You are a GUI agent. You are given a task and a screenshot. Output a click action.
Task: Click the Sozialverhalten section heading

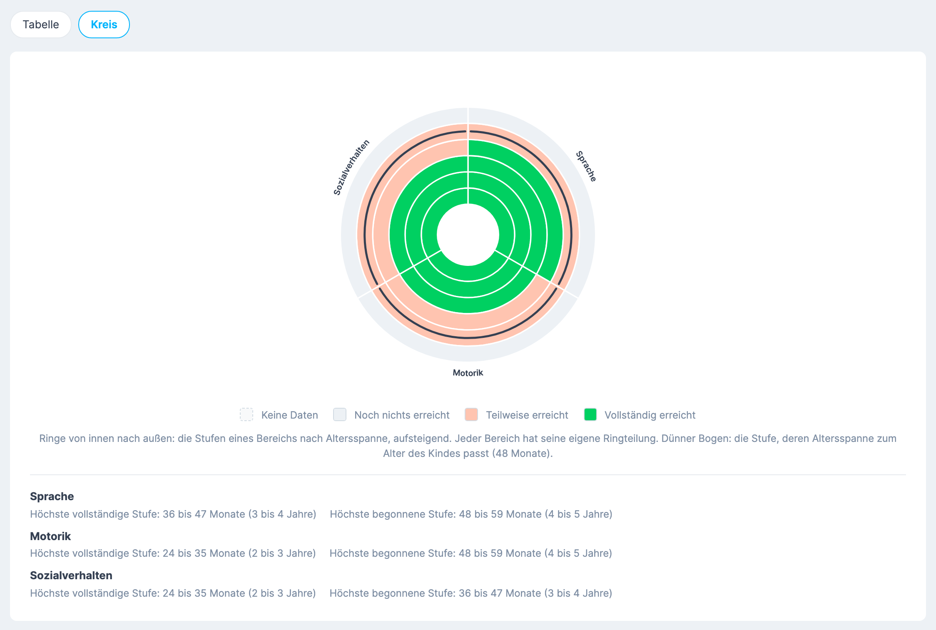71,575
